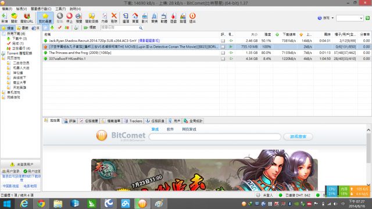
Task: Click the 遊戲 (Games) toolbar icon
Action: pos(173,18)
